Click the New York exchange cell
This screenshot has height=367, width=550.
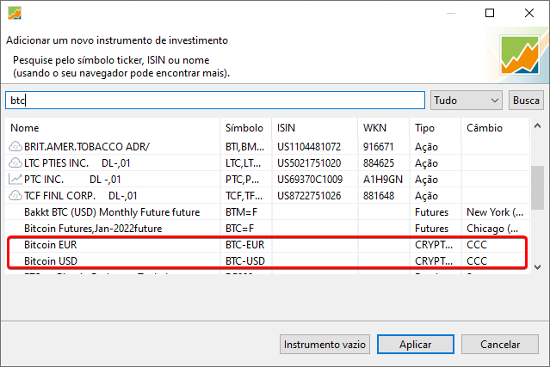[495, 212]
